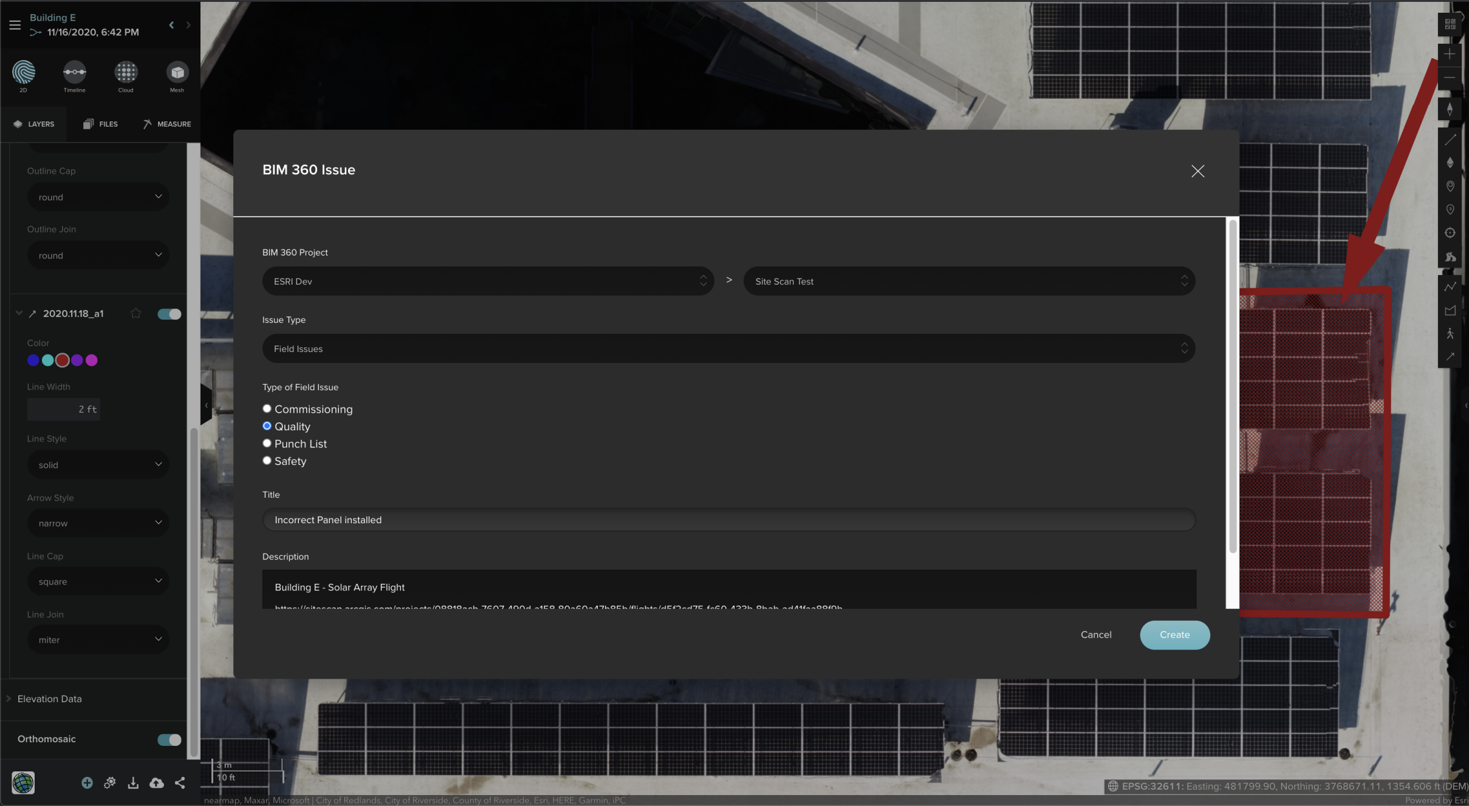
Task: Toggle visibility of 2020.11.18_a1 layer
Action: (x=169, y=314)
